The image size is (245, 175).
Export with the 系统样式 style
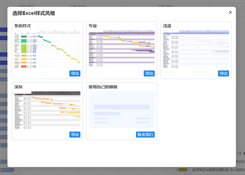pos(75,73)
